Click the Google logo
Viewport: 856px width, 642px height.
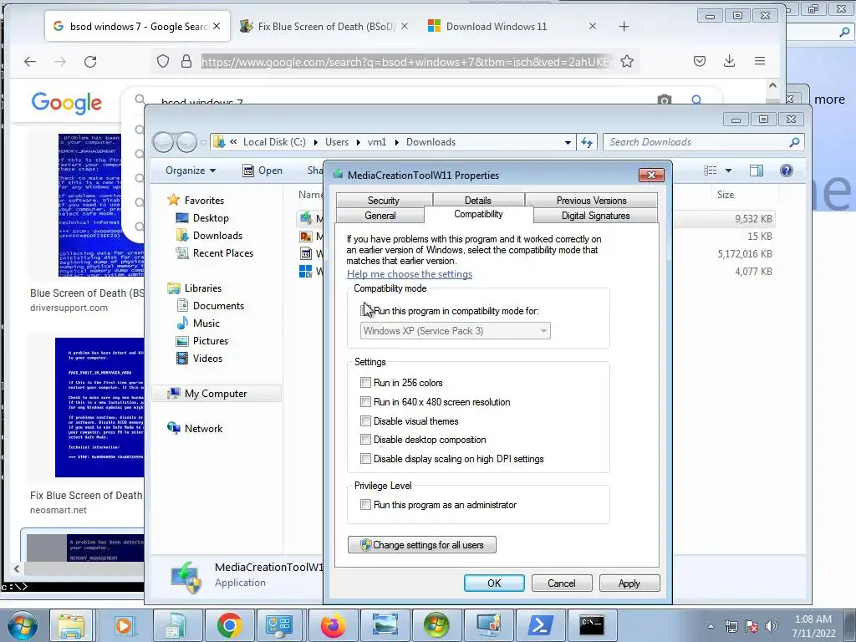pos(67,102)
